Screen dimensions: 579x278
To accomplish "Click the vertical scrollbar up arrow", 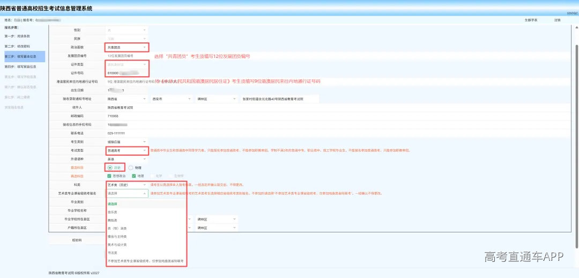I will [x=576, y=27].
